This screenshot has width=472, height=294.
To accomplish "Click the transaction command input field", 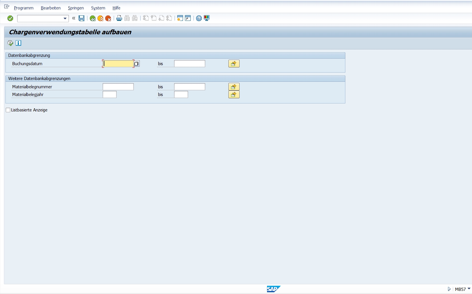I will coord(40,19).
